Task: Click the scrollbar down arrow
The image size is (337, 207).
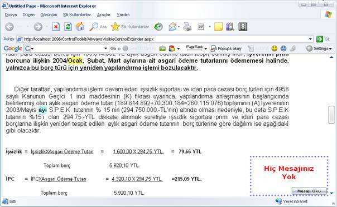Action: tap(331, 193)
